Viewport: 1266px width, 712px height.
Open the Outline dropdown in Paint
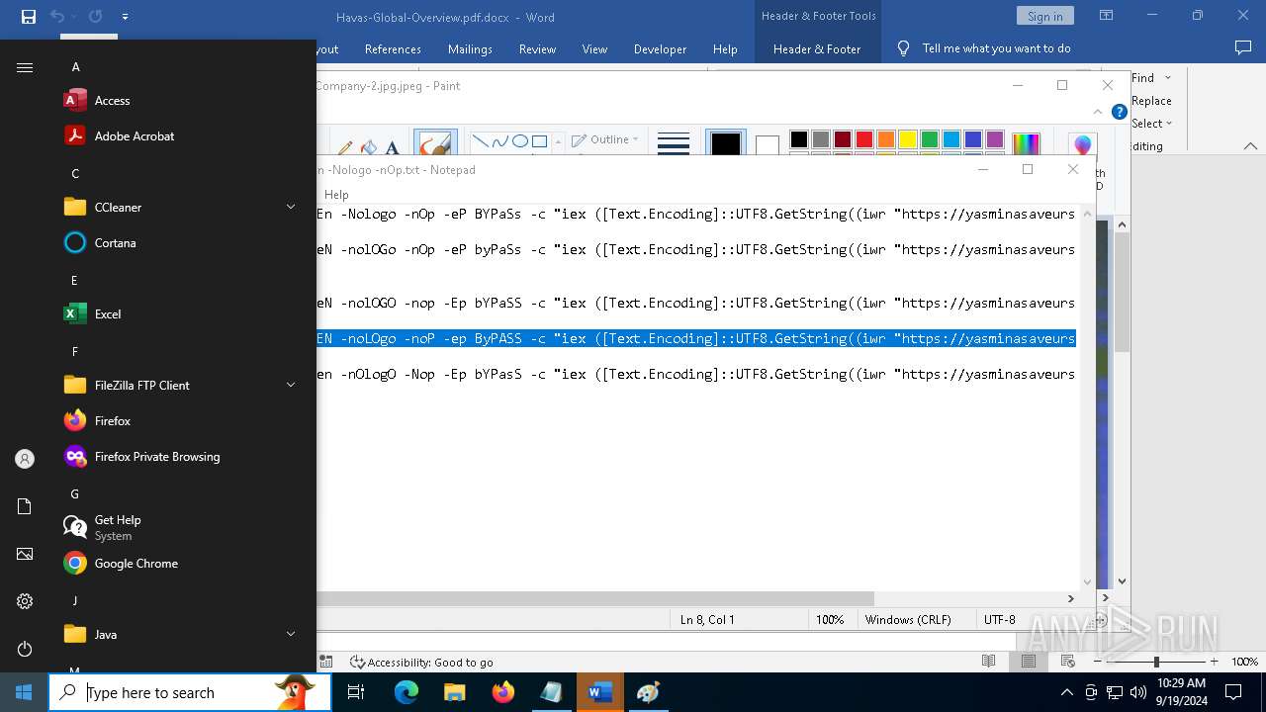605,139
